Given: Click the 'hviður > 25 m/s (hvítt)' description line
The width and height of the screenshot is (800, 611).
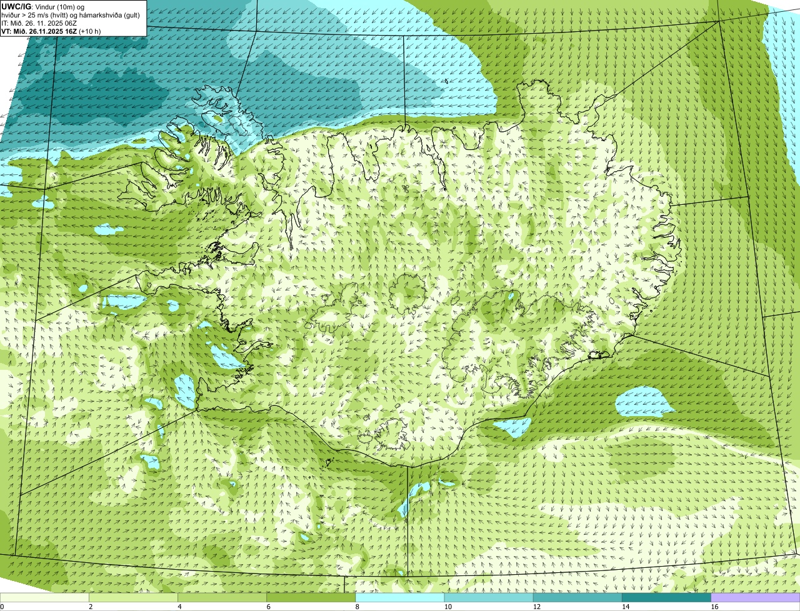Looking at the screenshot, I should 71,15.
